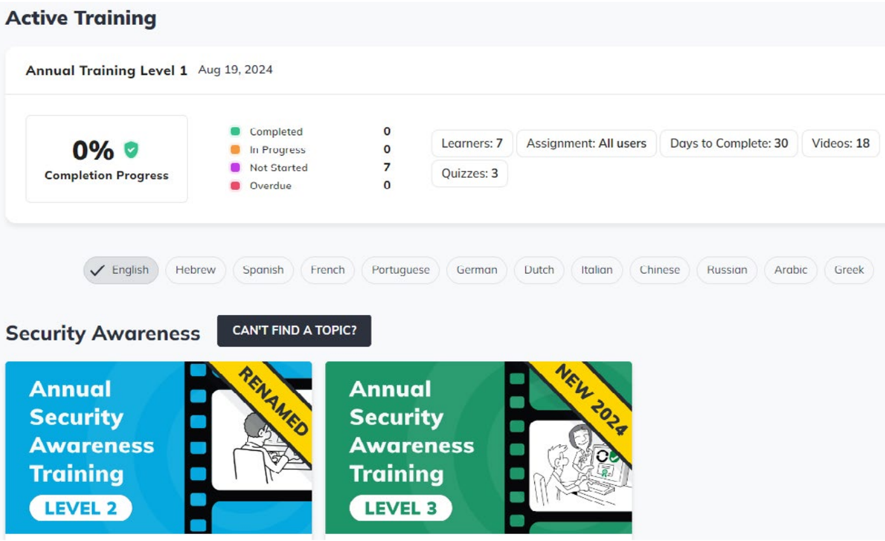The height and width of the screenshot is (541, 885).
Task: Select German as the language
Action: pyautogui.click(x=477, y=270)
